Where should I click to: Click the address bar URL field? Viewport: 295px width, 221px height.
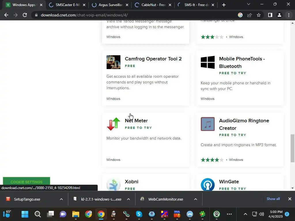(x=135, y=15)
